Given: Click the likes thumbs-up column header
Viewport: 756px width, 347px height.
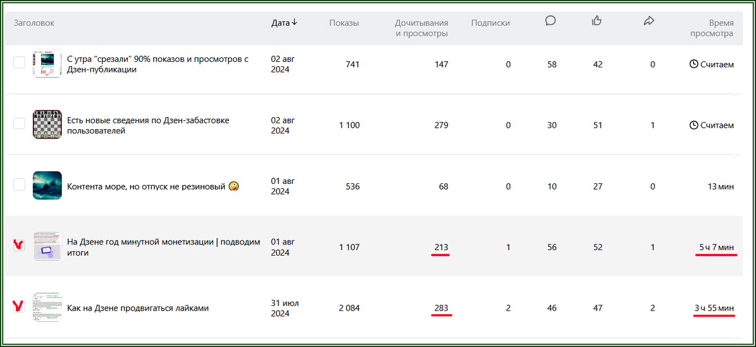Looking at the screenshot, I should (x=597, y=21).
